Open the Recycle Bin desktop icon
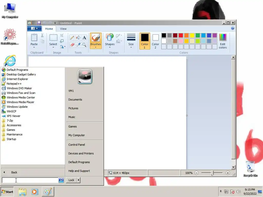The width and height of the screenshot is (263, 197). pos(250,169)
